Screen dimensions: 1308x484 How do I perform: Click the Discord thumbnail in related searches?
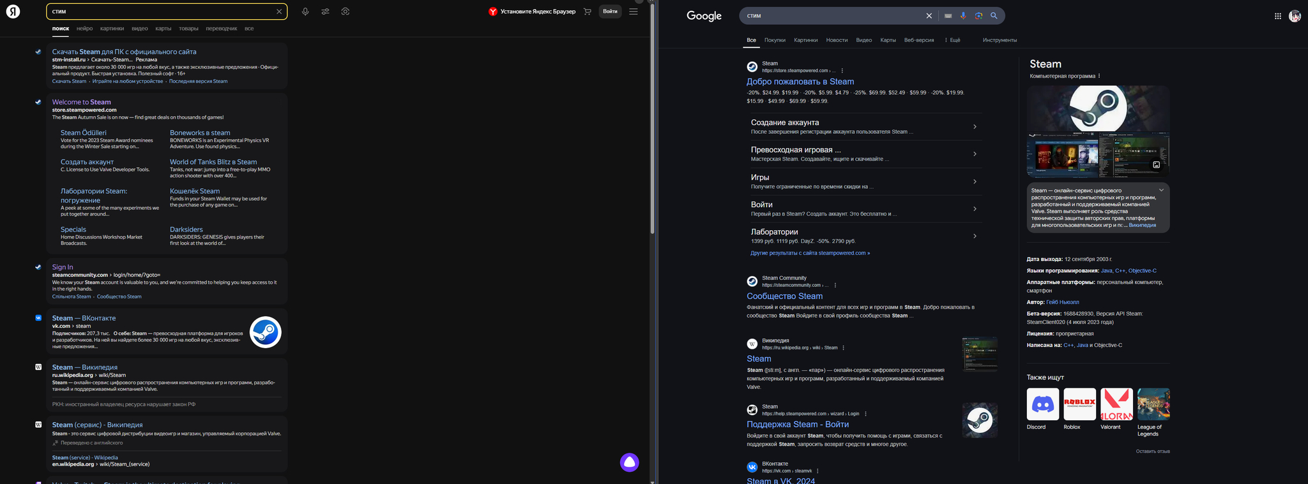(1042, 404)
